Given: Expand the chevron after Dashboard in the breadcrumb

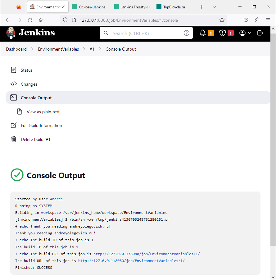Looking at the screenshot, I should tap(32, 49).
